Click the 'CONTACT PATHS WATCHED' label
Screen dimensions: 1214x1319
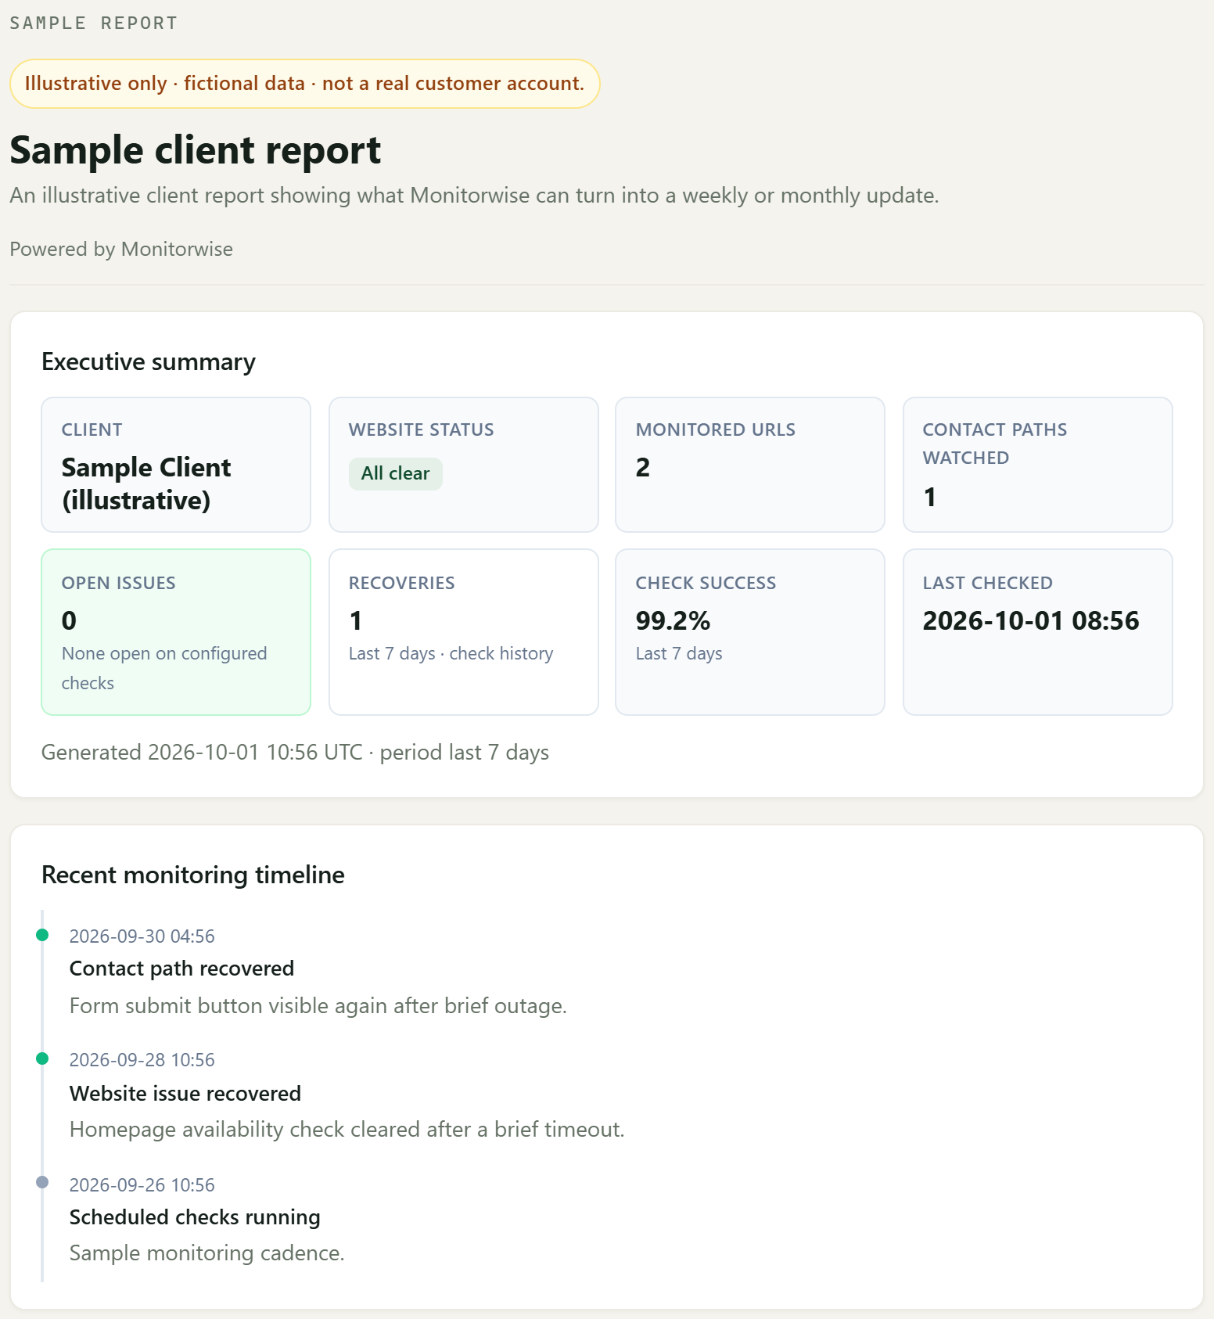[x=994, y=444]
